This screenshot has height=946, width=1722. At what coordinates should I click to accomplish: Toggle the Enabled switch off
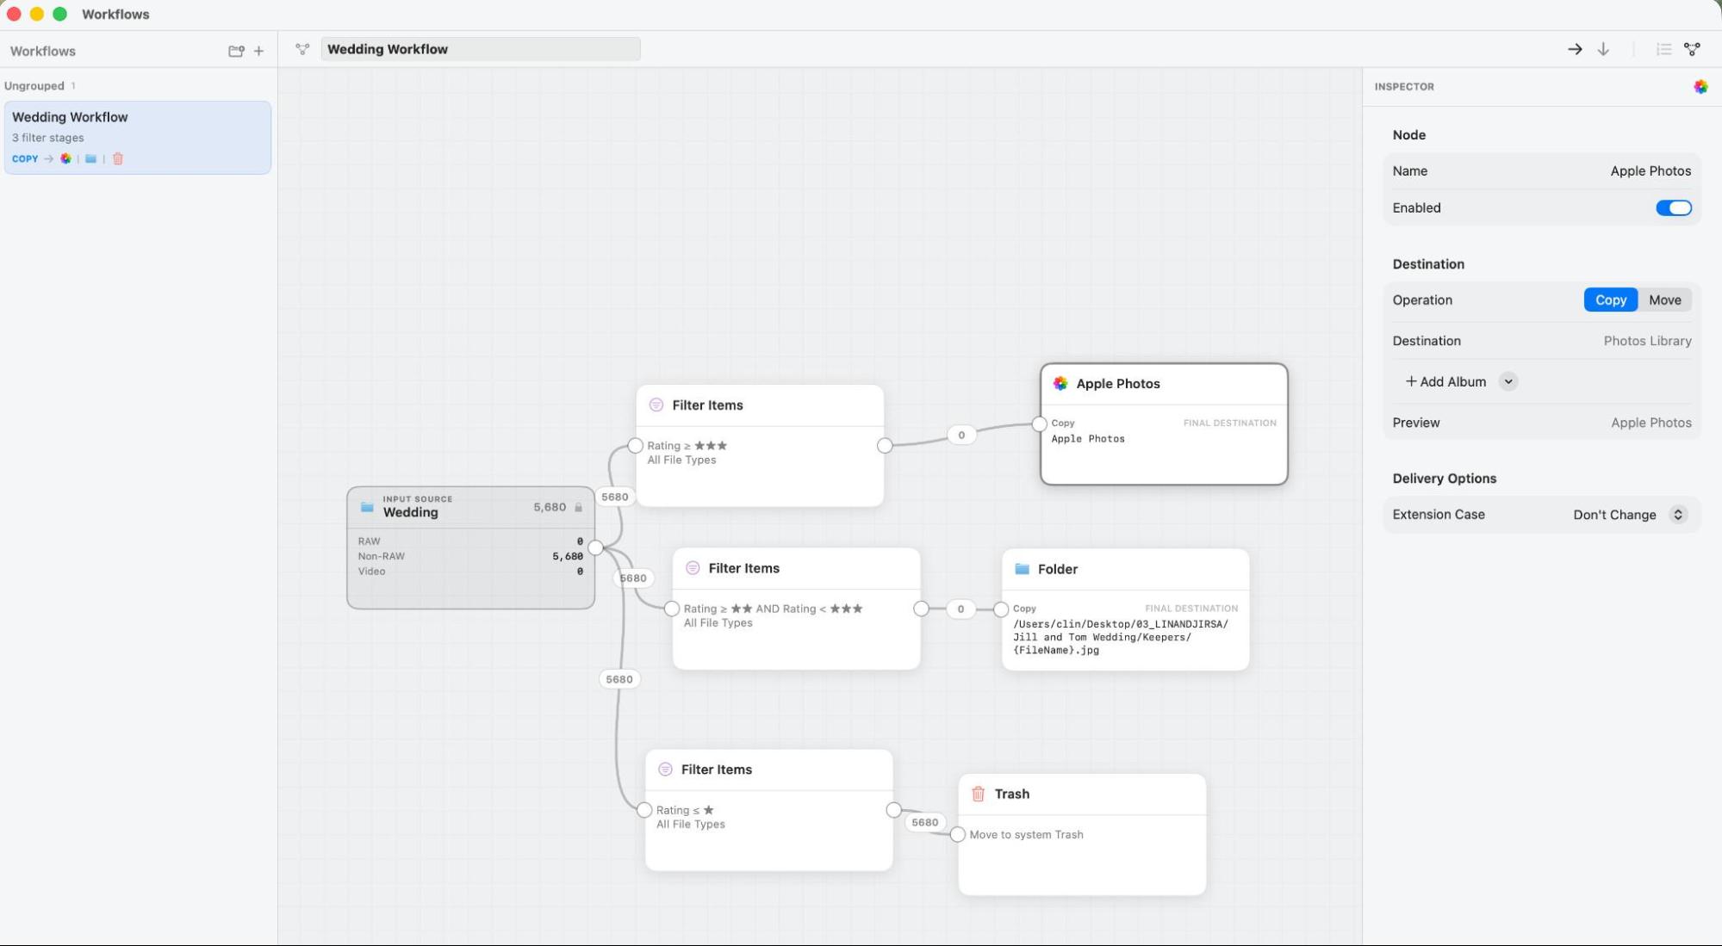pos(1674,207)
